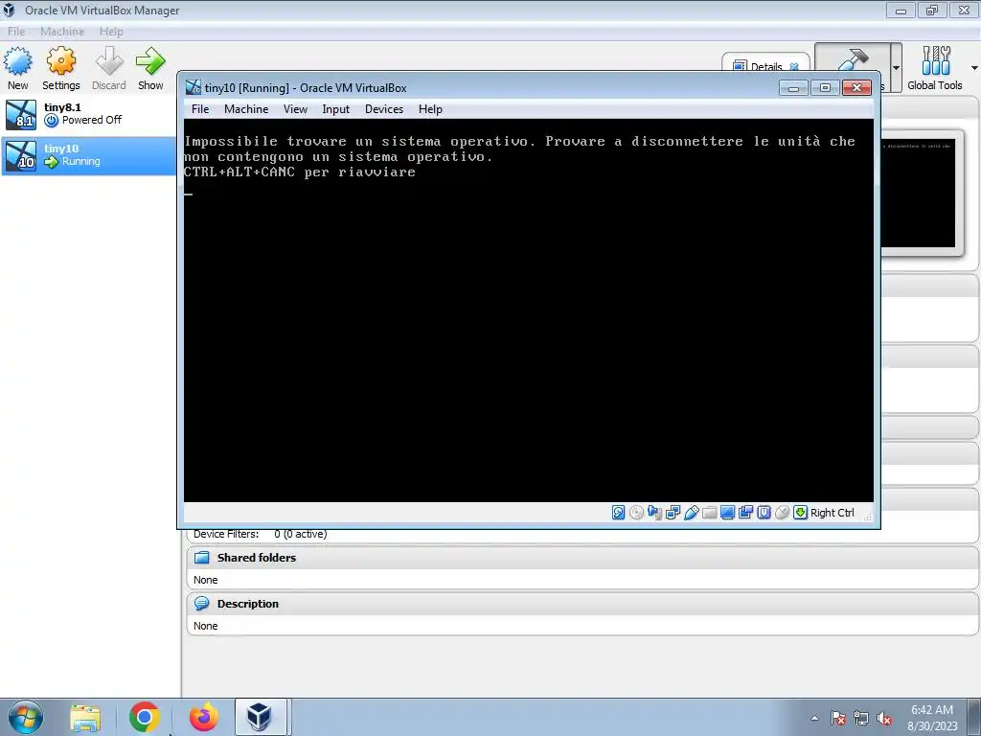The width and height of the screenshot is (981, 736).
Task: Click the audio status bar icon
Action: (x=654, y=513)
